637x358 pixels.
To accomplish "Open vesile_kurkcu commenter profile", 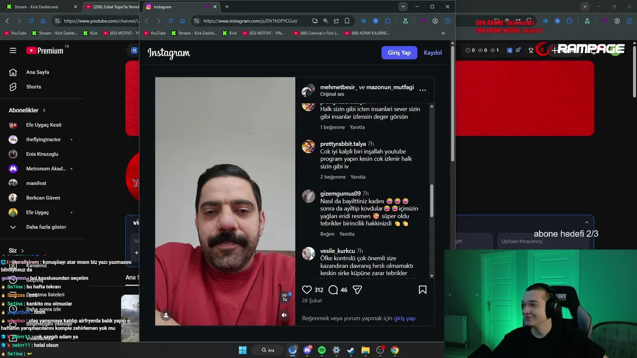I will [337, 251].
